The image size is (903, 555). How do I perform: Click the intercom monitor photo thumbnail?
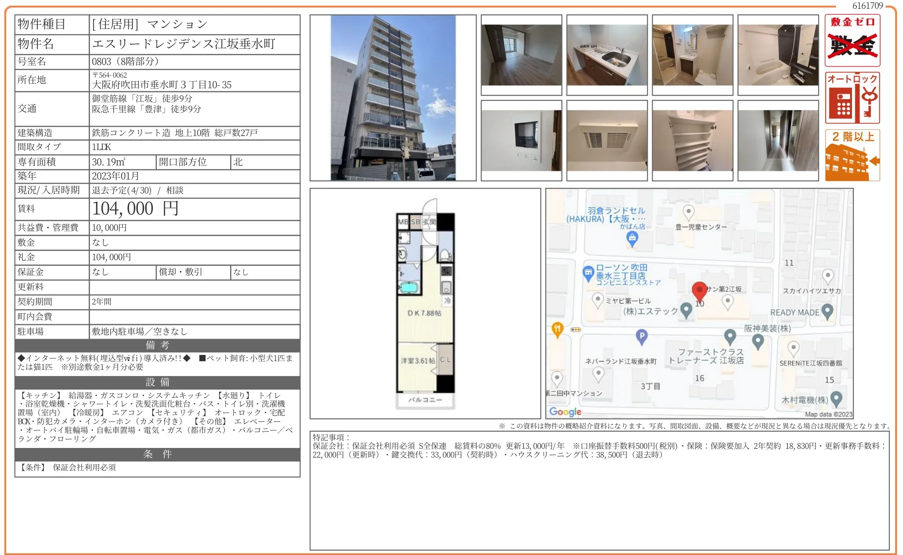pos(523,141)
